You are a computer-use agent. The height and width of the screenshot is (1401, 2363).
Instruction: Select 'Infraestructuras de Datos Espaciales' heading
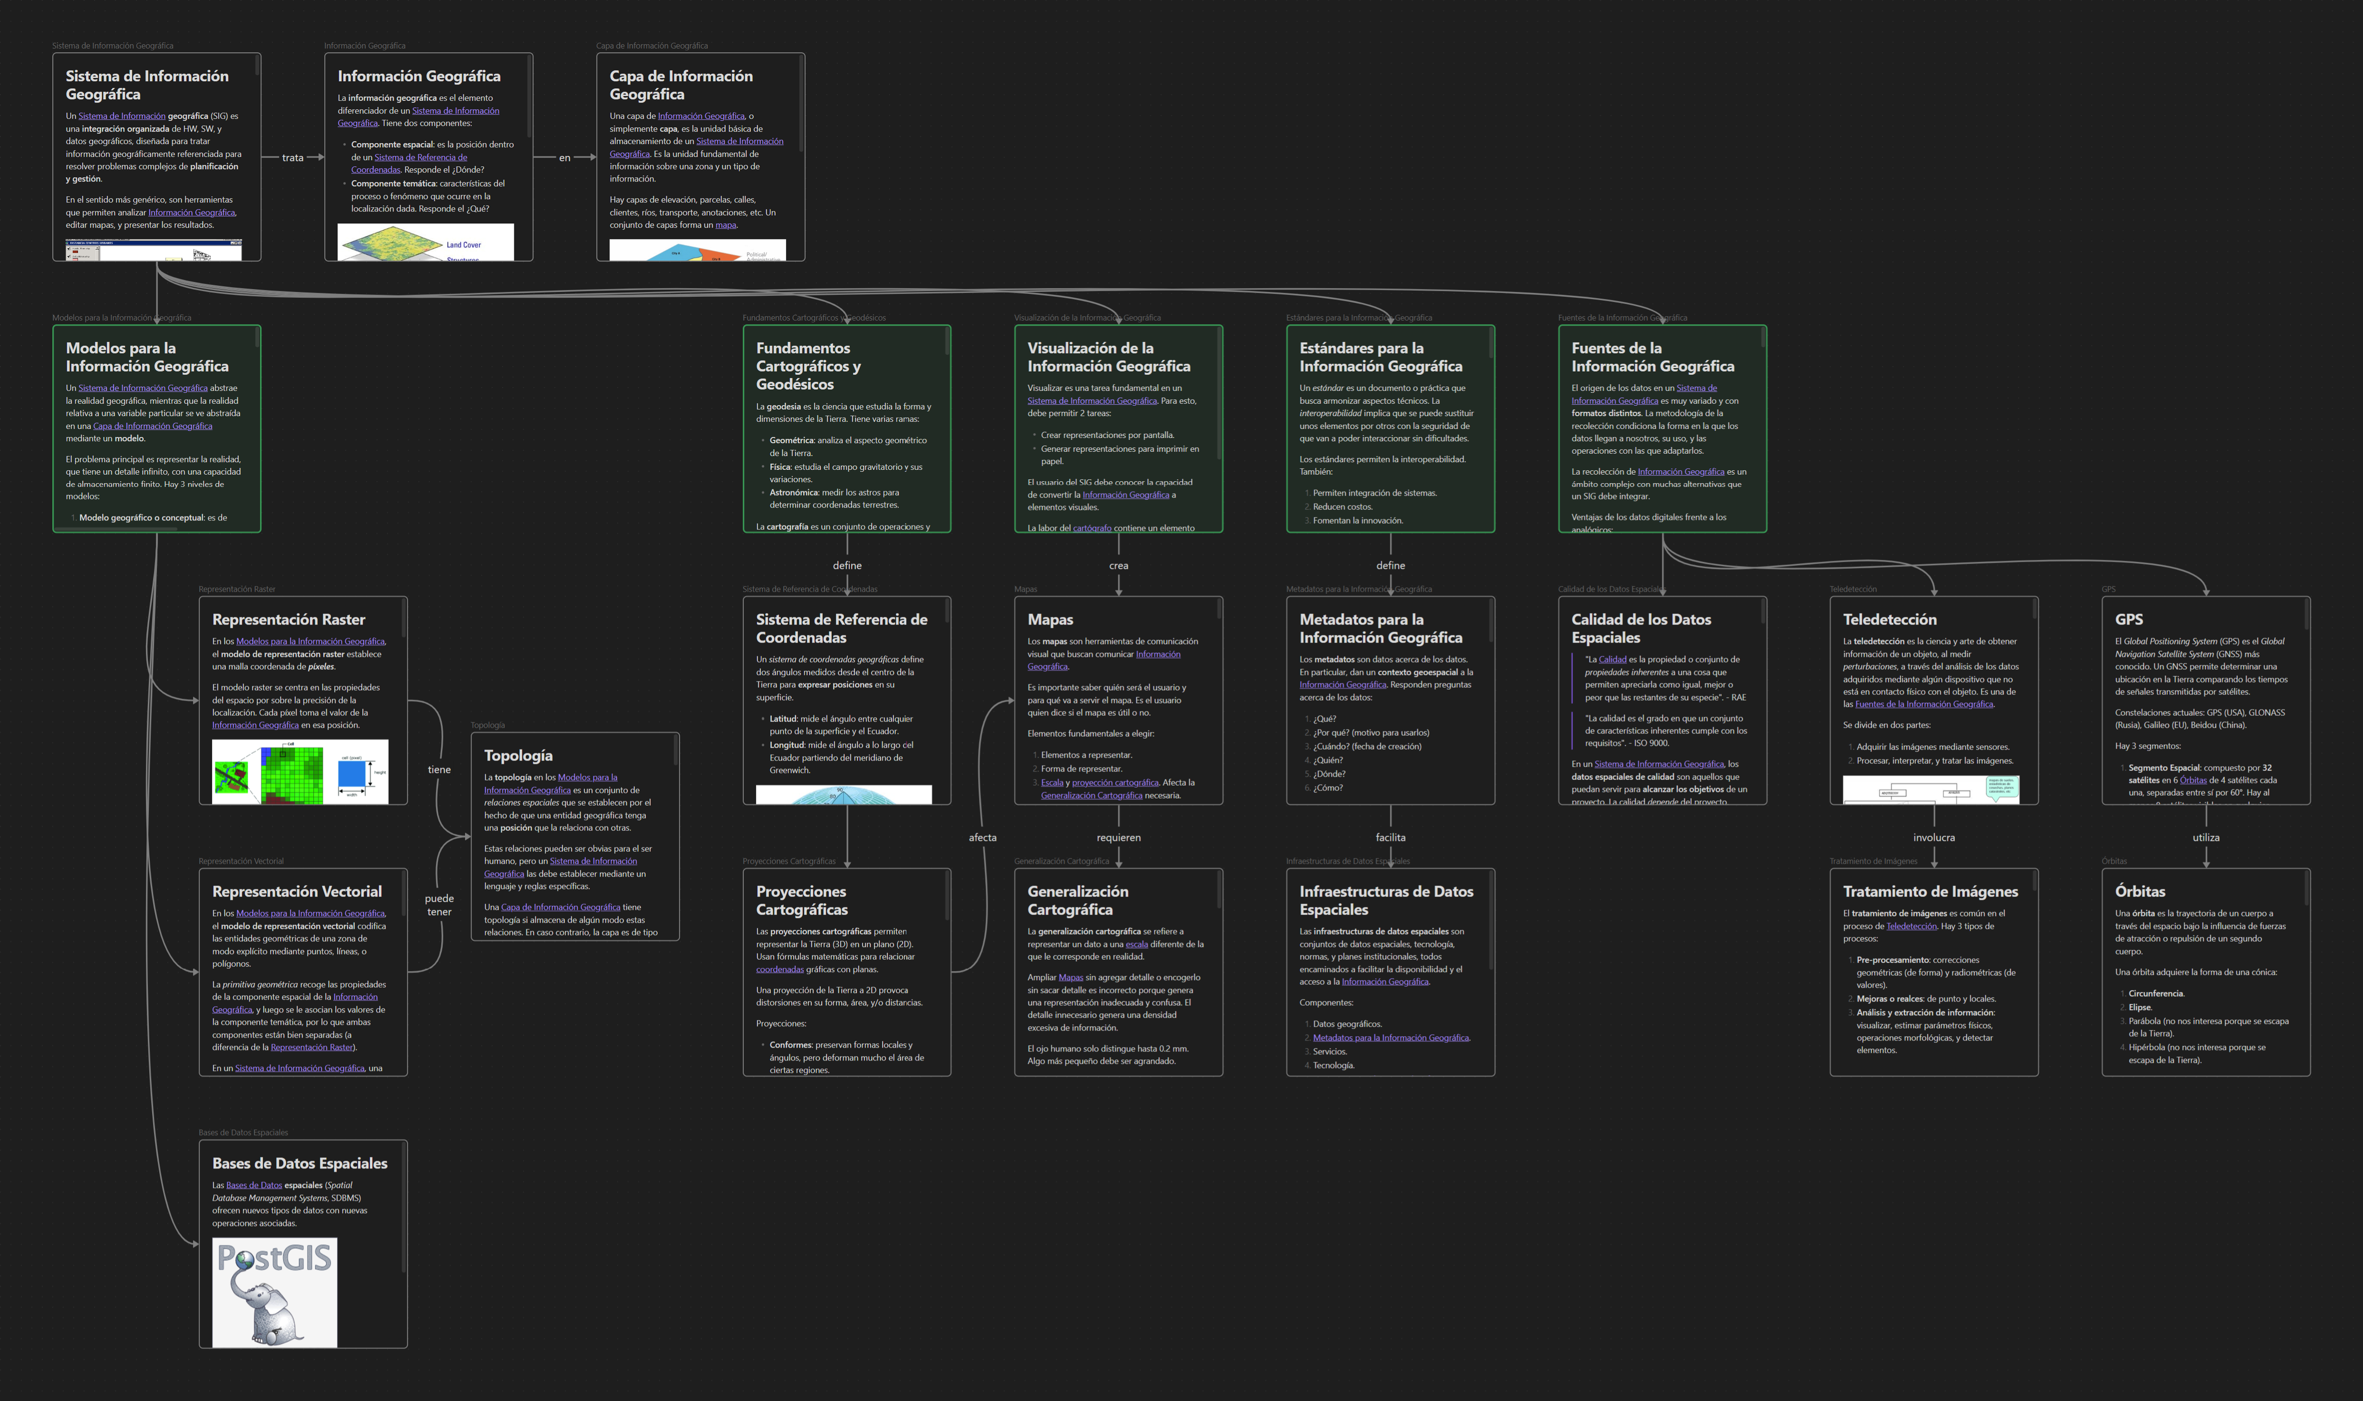pos(1386,901)
